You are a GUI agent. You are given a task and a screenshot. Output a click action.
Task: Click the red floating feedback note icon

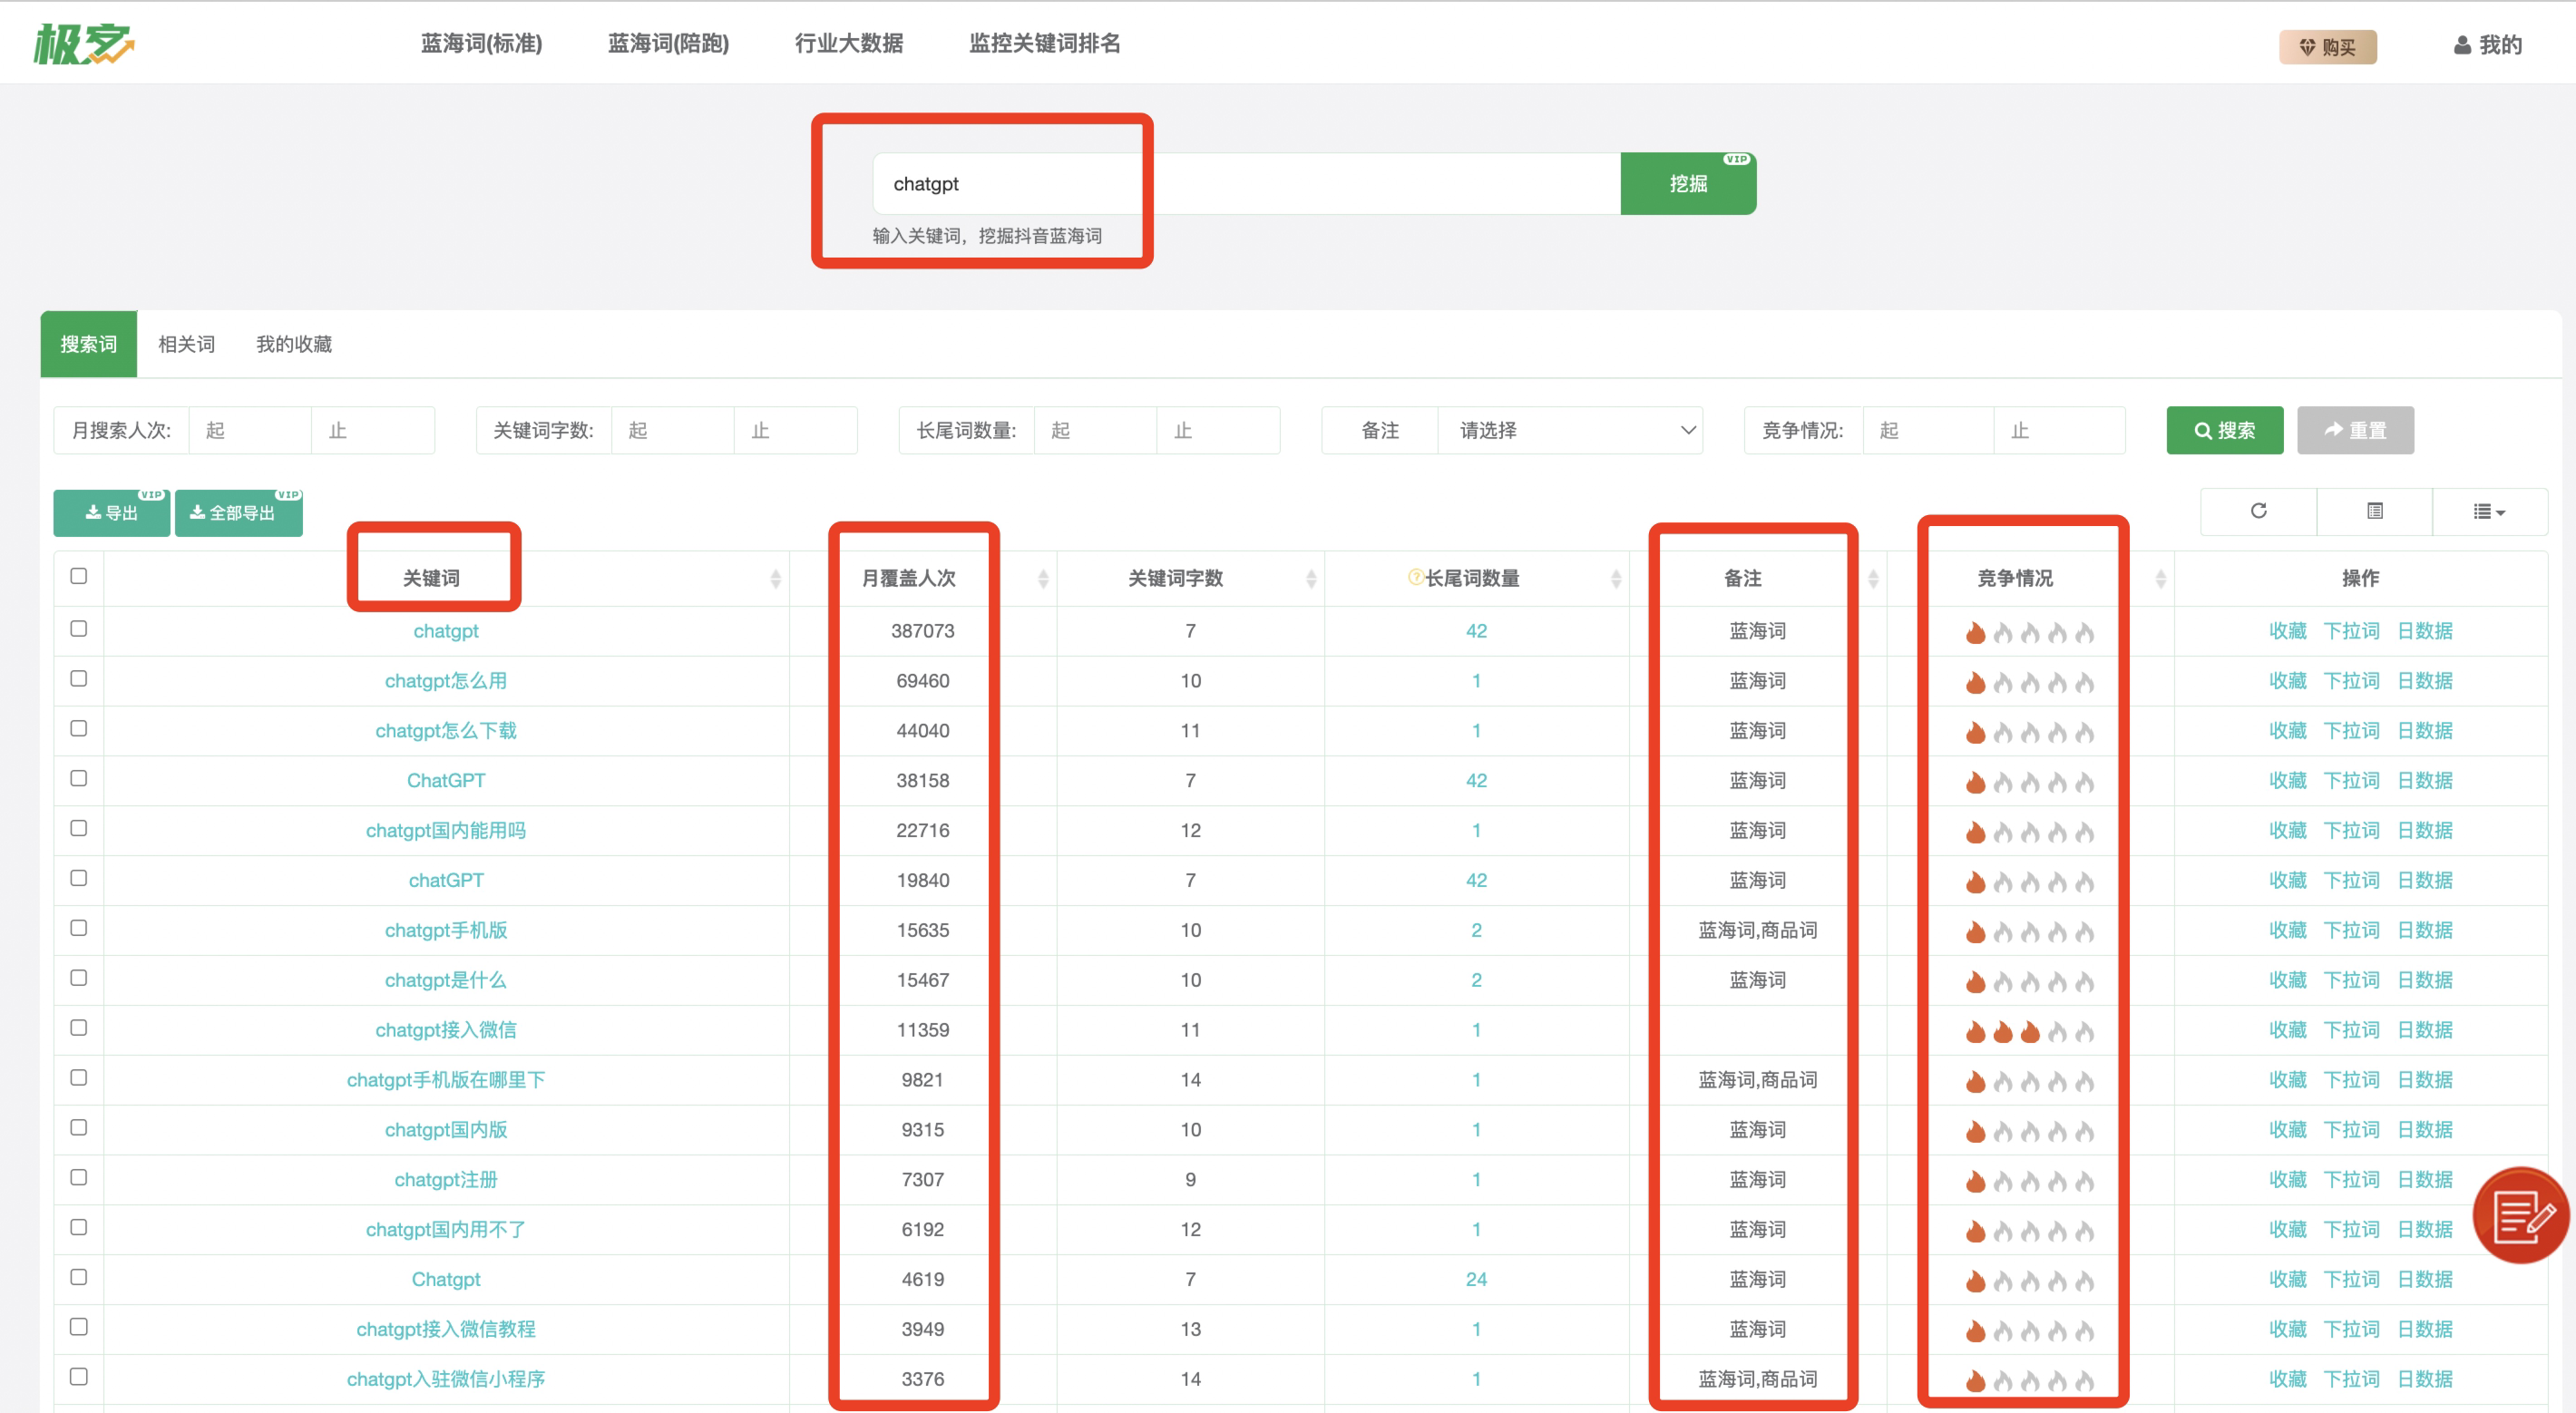coord(2520,1215)
